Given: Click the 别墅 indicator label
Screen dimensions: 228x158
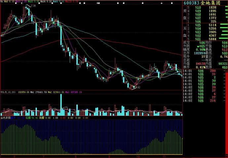Looking at the screenshot, I should (x=42, y=117).
